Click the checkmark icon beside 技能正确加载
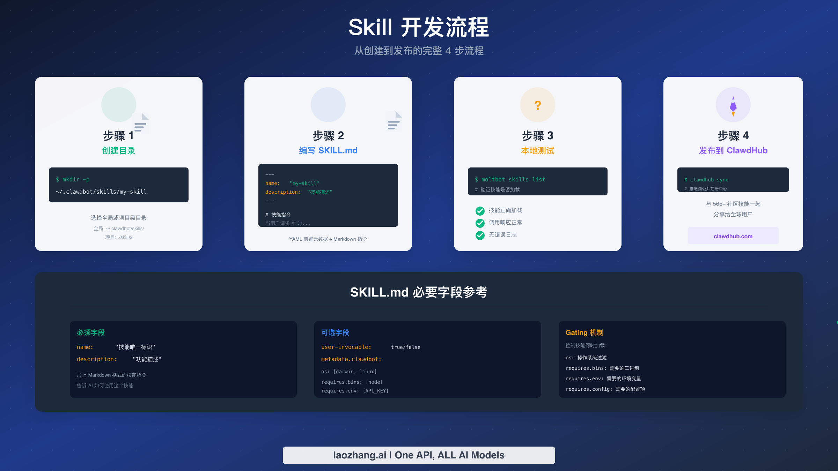This screenshot has height=471, width=838. coord(479,210)
